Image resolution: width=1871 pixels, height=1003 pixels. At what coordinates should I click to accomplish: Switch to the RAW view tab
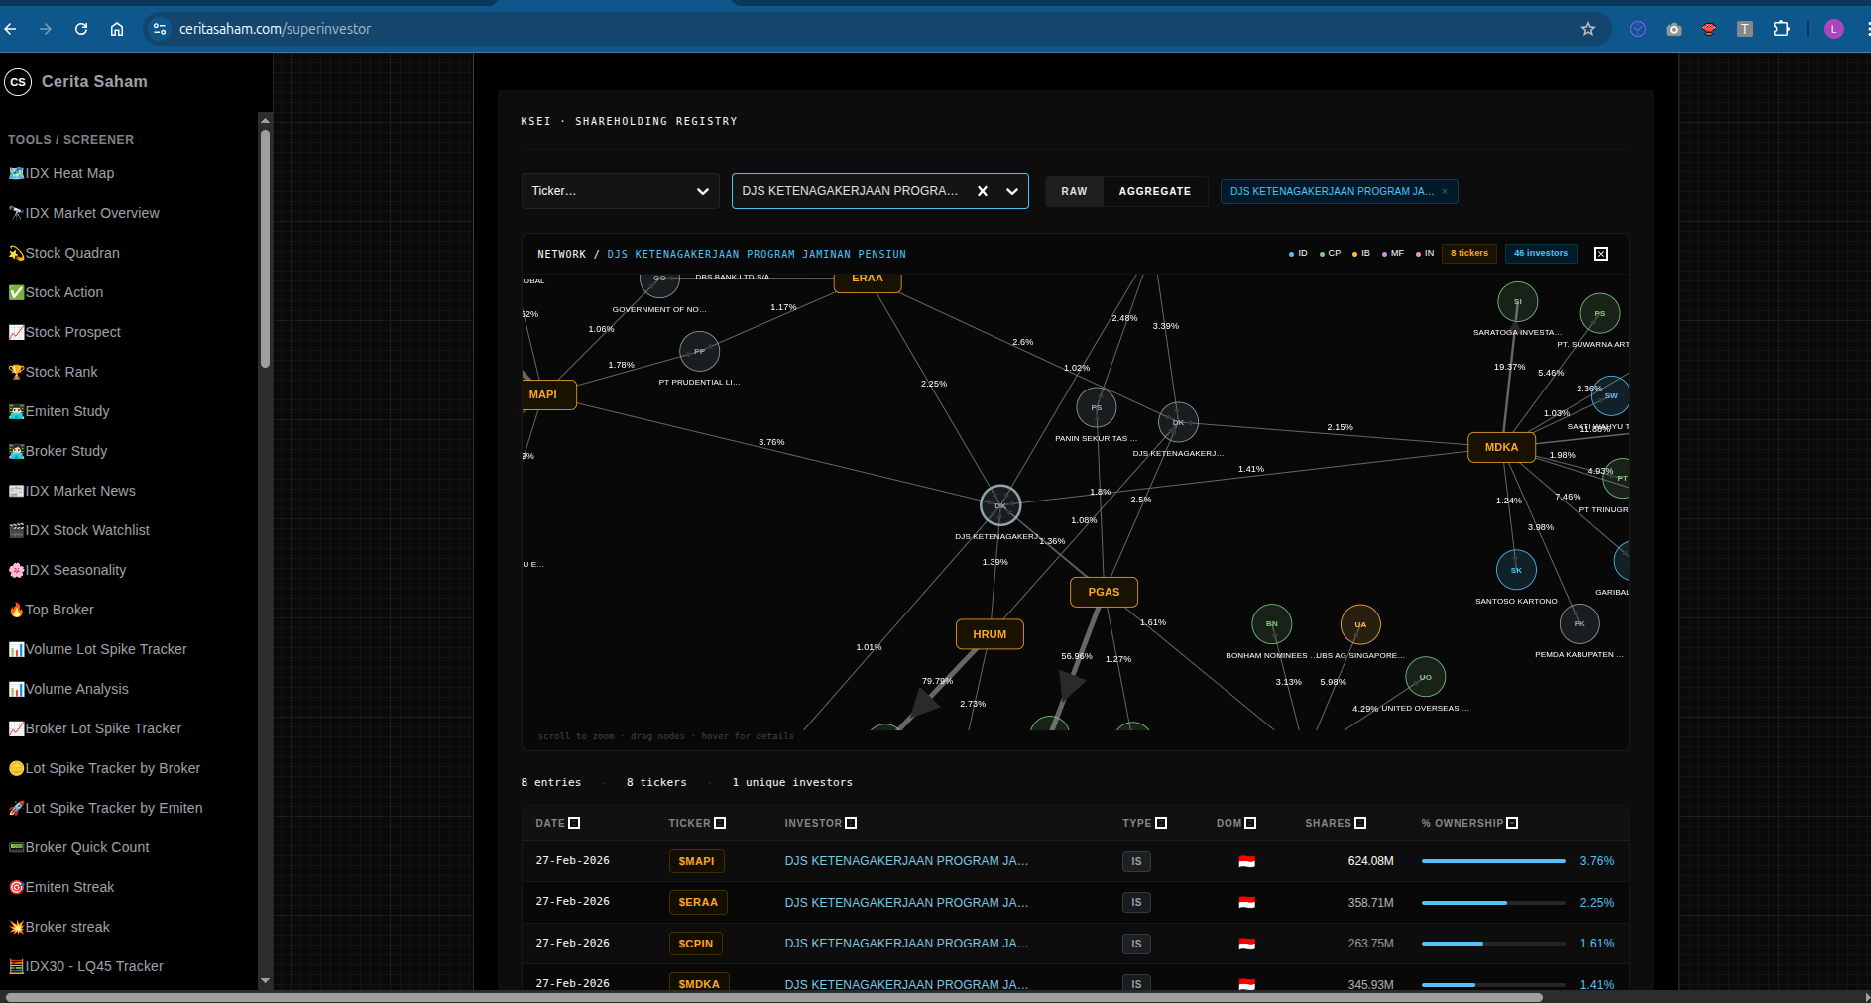point(1074,191)
